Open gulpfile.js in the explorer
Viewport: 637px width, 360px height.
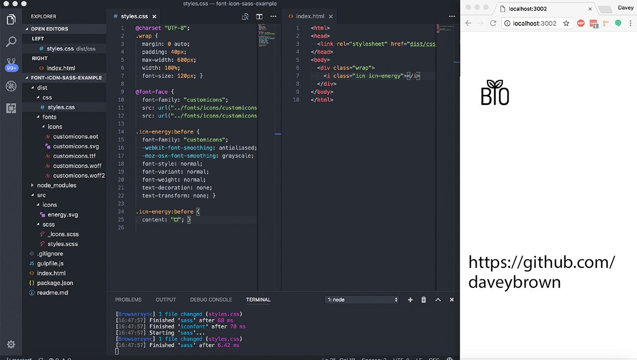point(50,263)
